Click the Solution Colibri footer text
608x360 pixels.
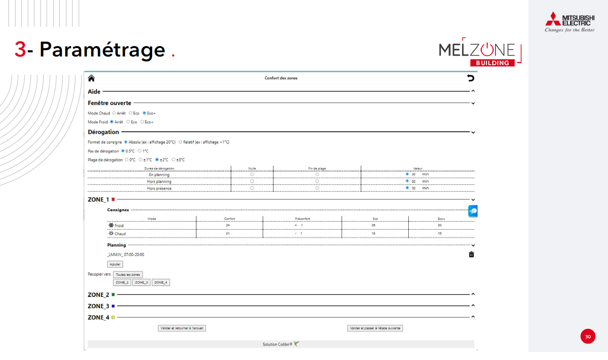pos(277,344)
